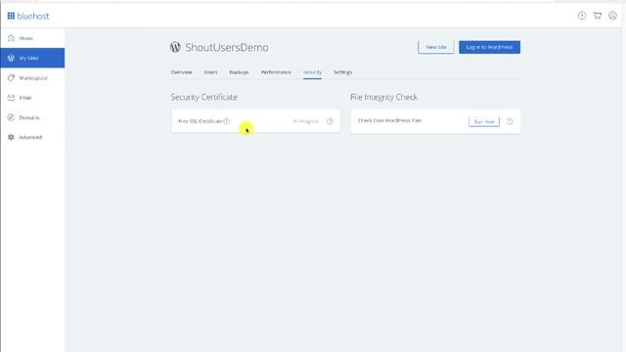Click the 'ShoutUsersDemo' site title
The height and width of the screenshot is (352, 626).
tap(227, 47)
